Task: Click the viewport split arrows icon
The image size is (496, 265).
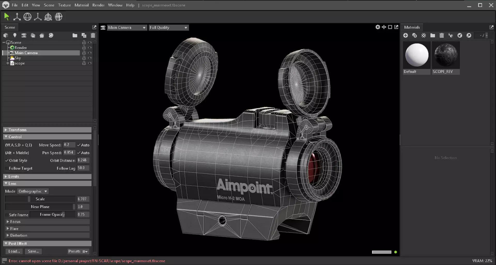Action: coord(384,27)
